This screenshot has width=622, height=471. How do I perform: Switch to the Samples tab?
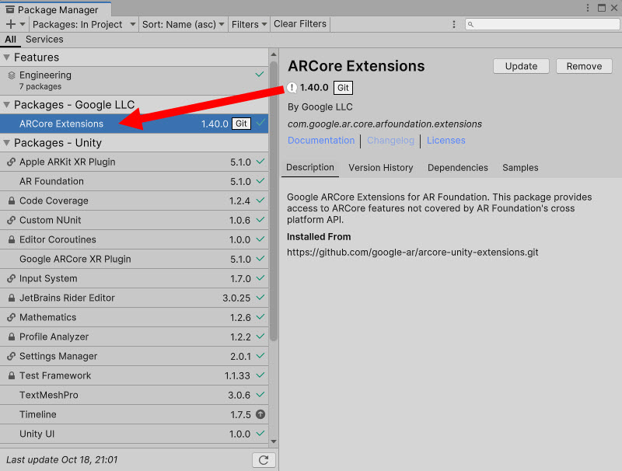(520, 168)
